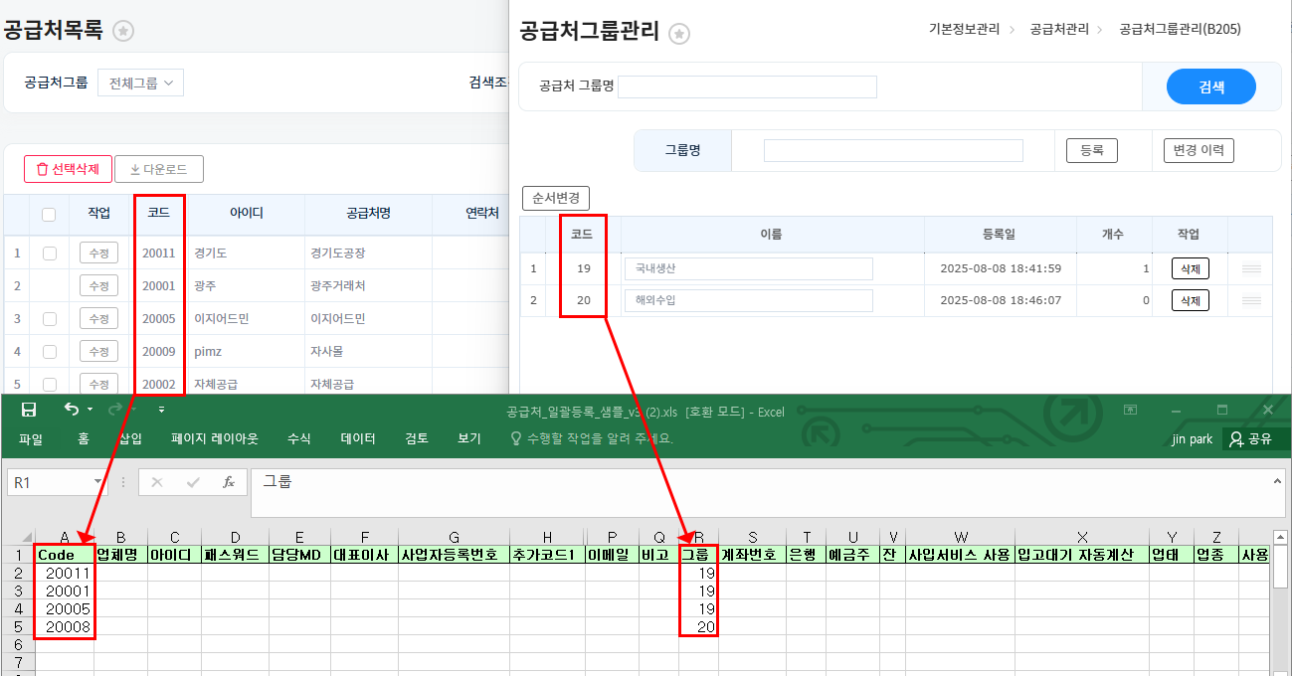This screenshot has height=676, width=1292.
Task: Click the drag handle on 국내생산 row
Action: [x=1251, y=268]
